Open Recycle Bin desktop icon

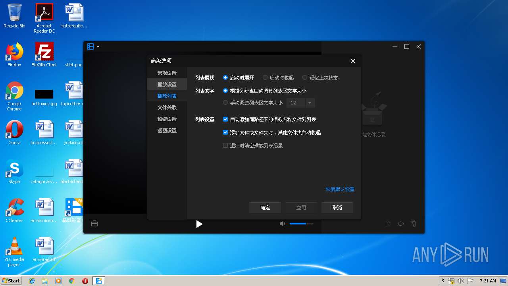click(x=14, y=16)
